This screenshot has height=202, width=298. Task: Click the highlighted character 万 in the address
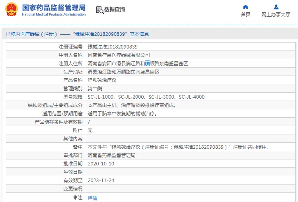tap(147, 64)
